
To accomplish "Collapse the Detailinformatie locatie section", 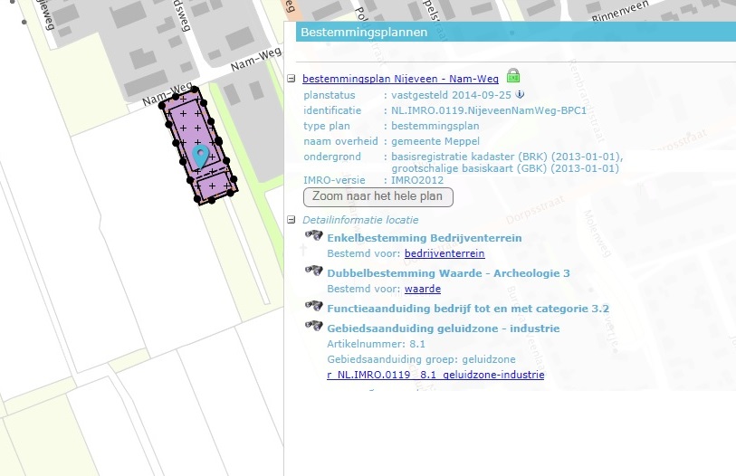I will click(x=292, y=220).
